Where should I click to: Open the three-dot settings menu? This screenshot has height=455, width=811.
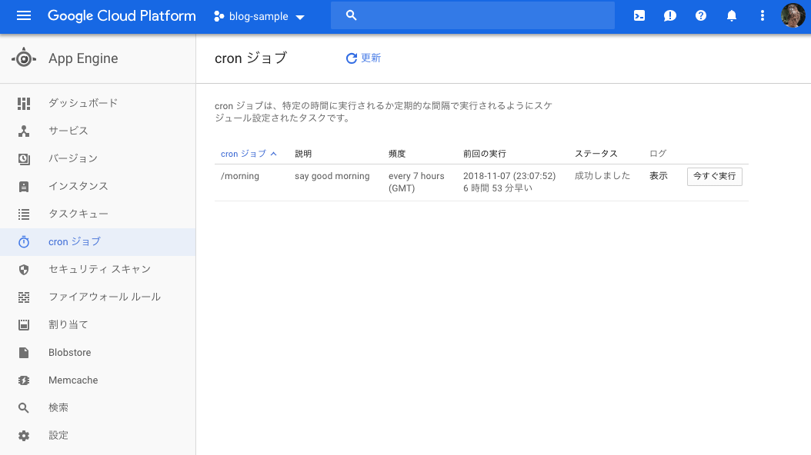pos(762,15)
